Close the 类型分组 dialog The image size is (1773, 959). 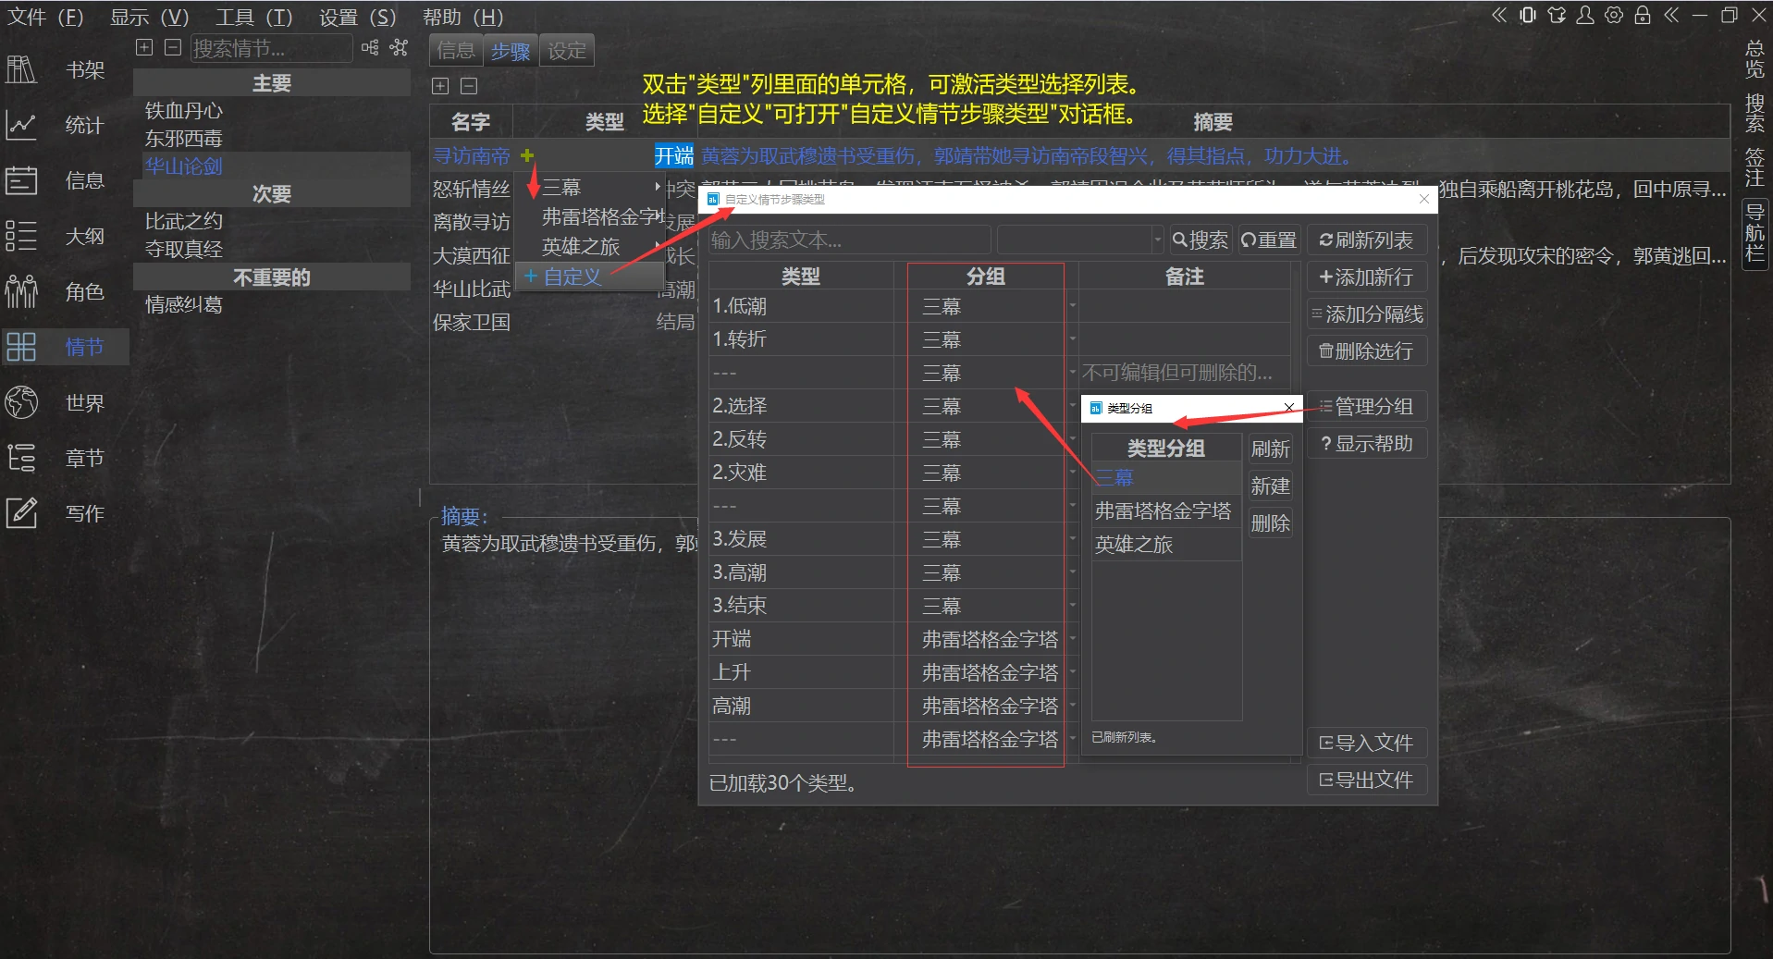click(1288, 408)
